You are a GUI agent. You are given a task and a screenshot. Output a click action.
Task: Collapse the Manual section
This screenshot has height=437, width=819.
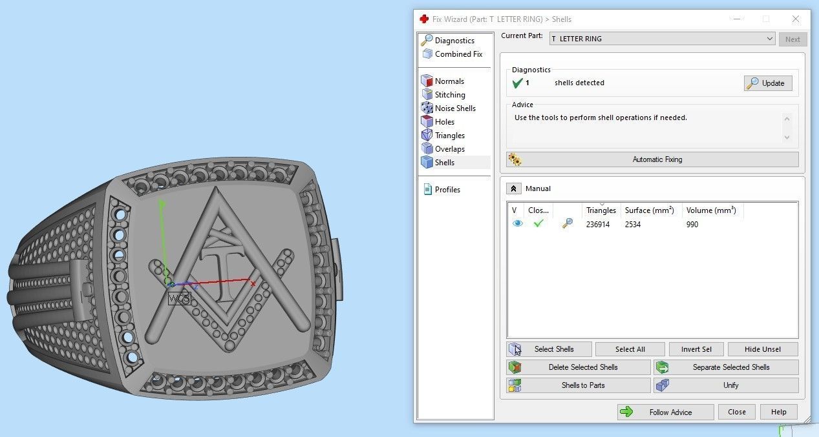coord(513,188)
